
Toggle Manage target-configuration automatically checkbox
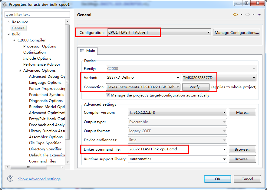[x=108, y=95]
